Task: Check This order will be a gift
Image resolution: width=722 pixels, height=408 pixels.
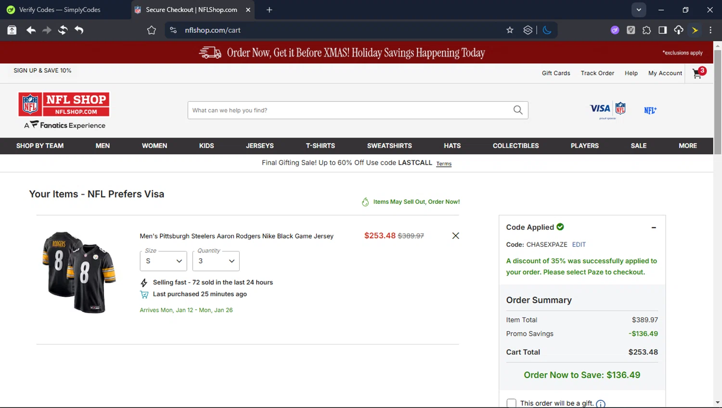Action: click(x=511, y=403)
